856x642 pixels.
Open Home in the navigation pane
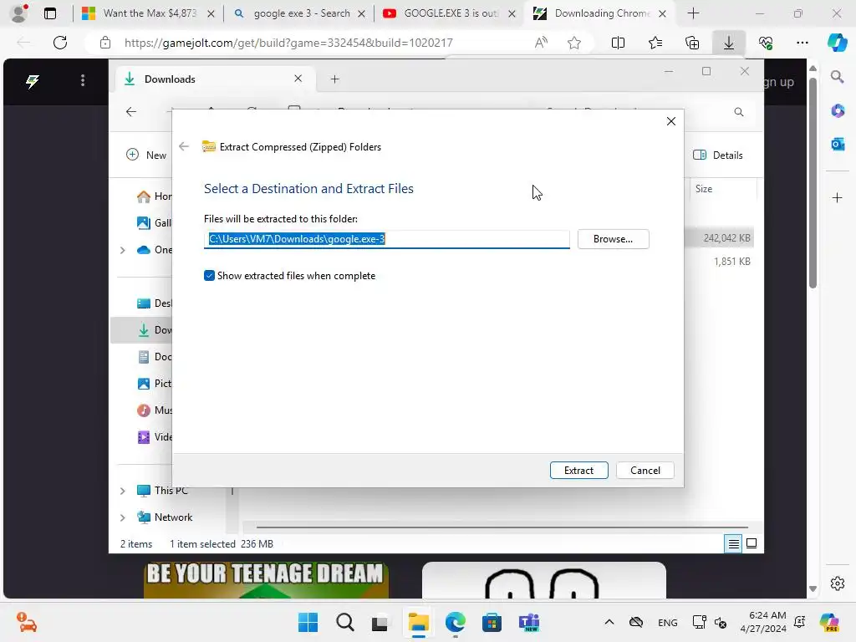(x=154, y=196)
